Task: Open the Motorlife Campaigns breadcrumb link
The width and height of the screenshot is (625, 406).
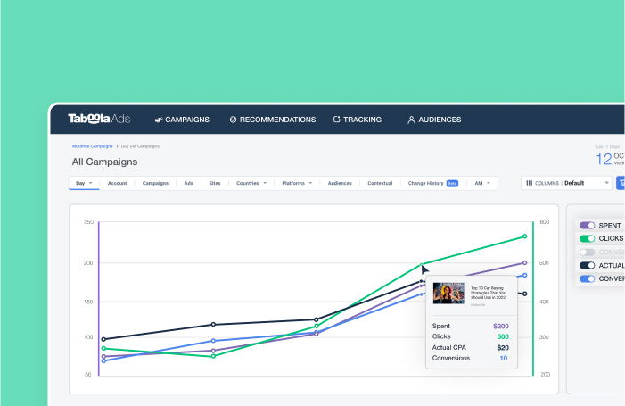Action: pyautogui.click(x=92, y=146)
